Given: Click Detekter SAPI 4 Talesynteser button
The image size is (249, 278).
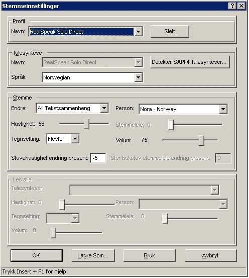Looking at the screenshot, I should coord(190,62).
